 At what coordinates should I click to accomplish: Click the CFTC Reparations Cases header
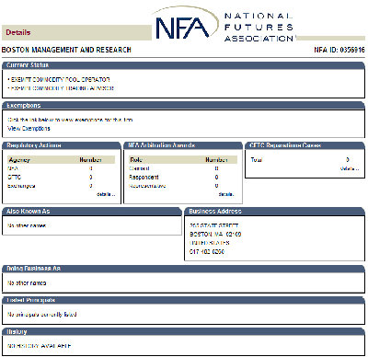point(305,145)
